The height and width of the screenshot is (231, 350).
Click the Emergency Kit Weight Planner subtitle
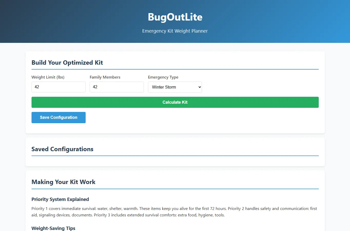pos(175,31)
